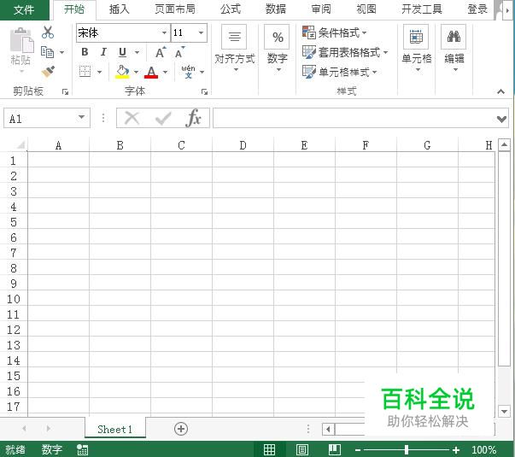Open the number (数字) percent group
The width and height of the screenshot is (515, 457).
(278, 48)
